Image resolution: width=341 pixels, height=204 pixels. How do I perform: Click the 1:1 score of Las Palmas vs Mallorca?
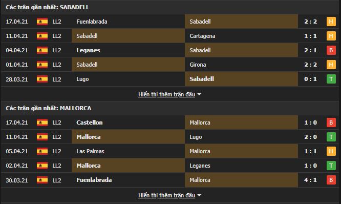(311, 151)
